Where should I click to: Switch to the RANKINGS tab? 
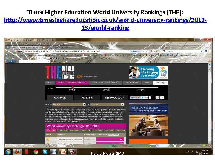point(60,98)
